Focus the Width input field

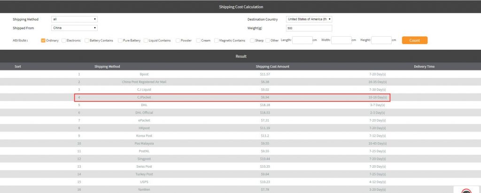(341, 40)
